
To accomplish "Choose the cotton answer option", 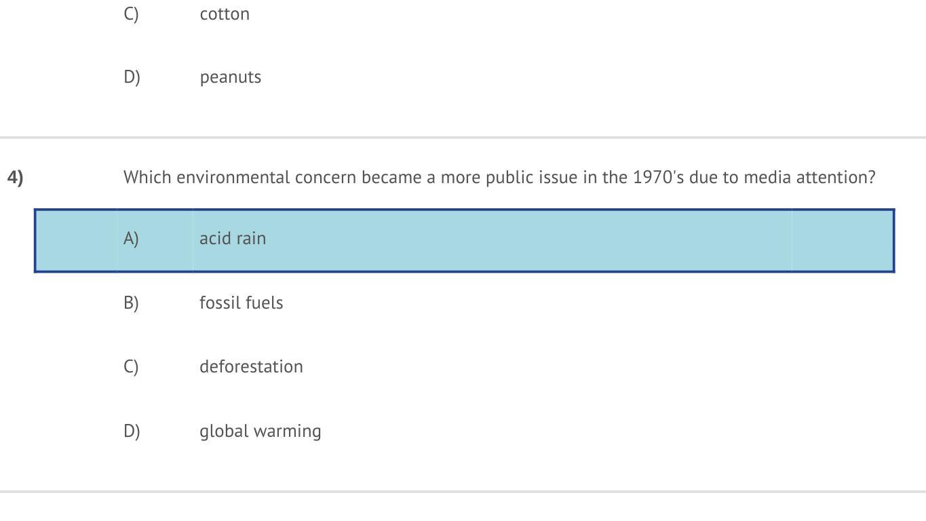I will pos(225,14).
